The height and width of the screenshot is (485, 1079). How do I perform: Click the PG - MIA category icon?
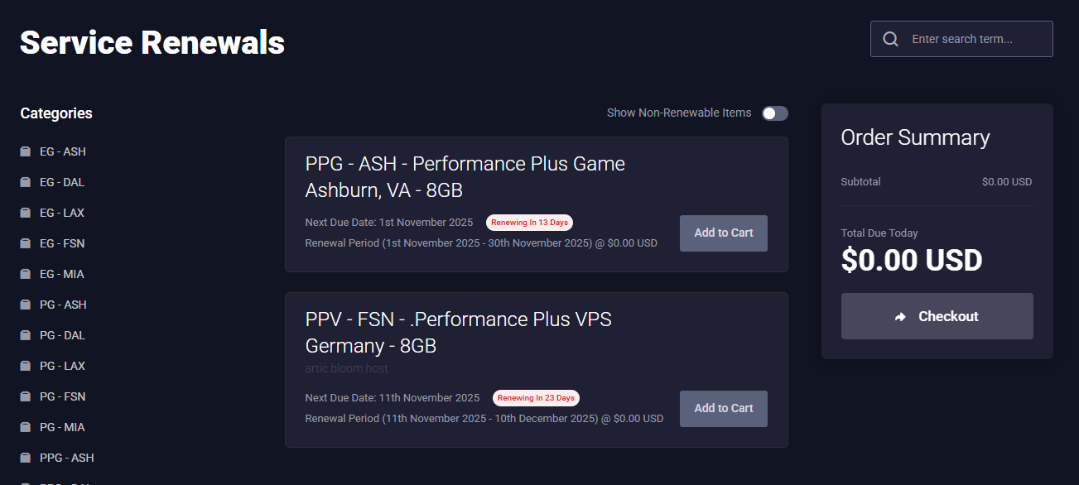26,427
